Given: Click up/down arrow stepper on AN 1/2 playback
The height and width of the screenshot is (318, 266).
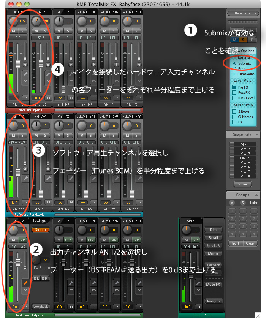Looking at the screenshot, I should pyautogui.click(x=25, y=169).
